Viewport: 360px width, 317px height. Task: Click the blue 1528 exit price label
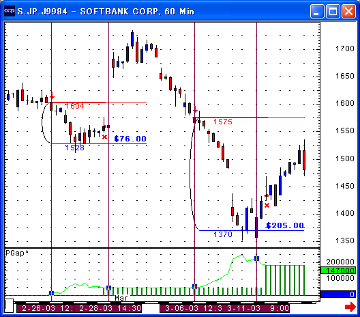point(75,148)
